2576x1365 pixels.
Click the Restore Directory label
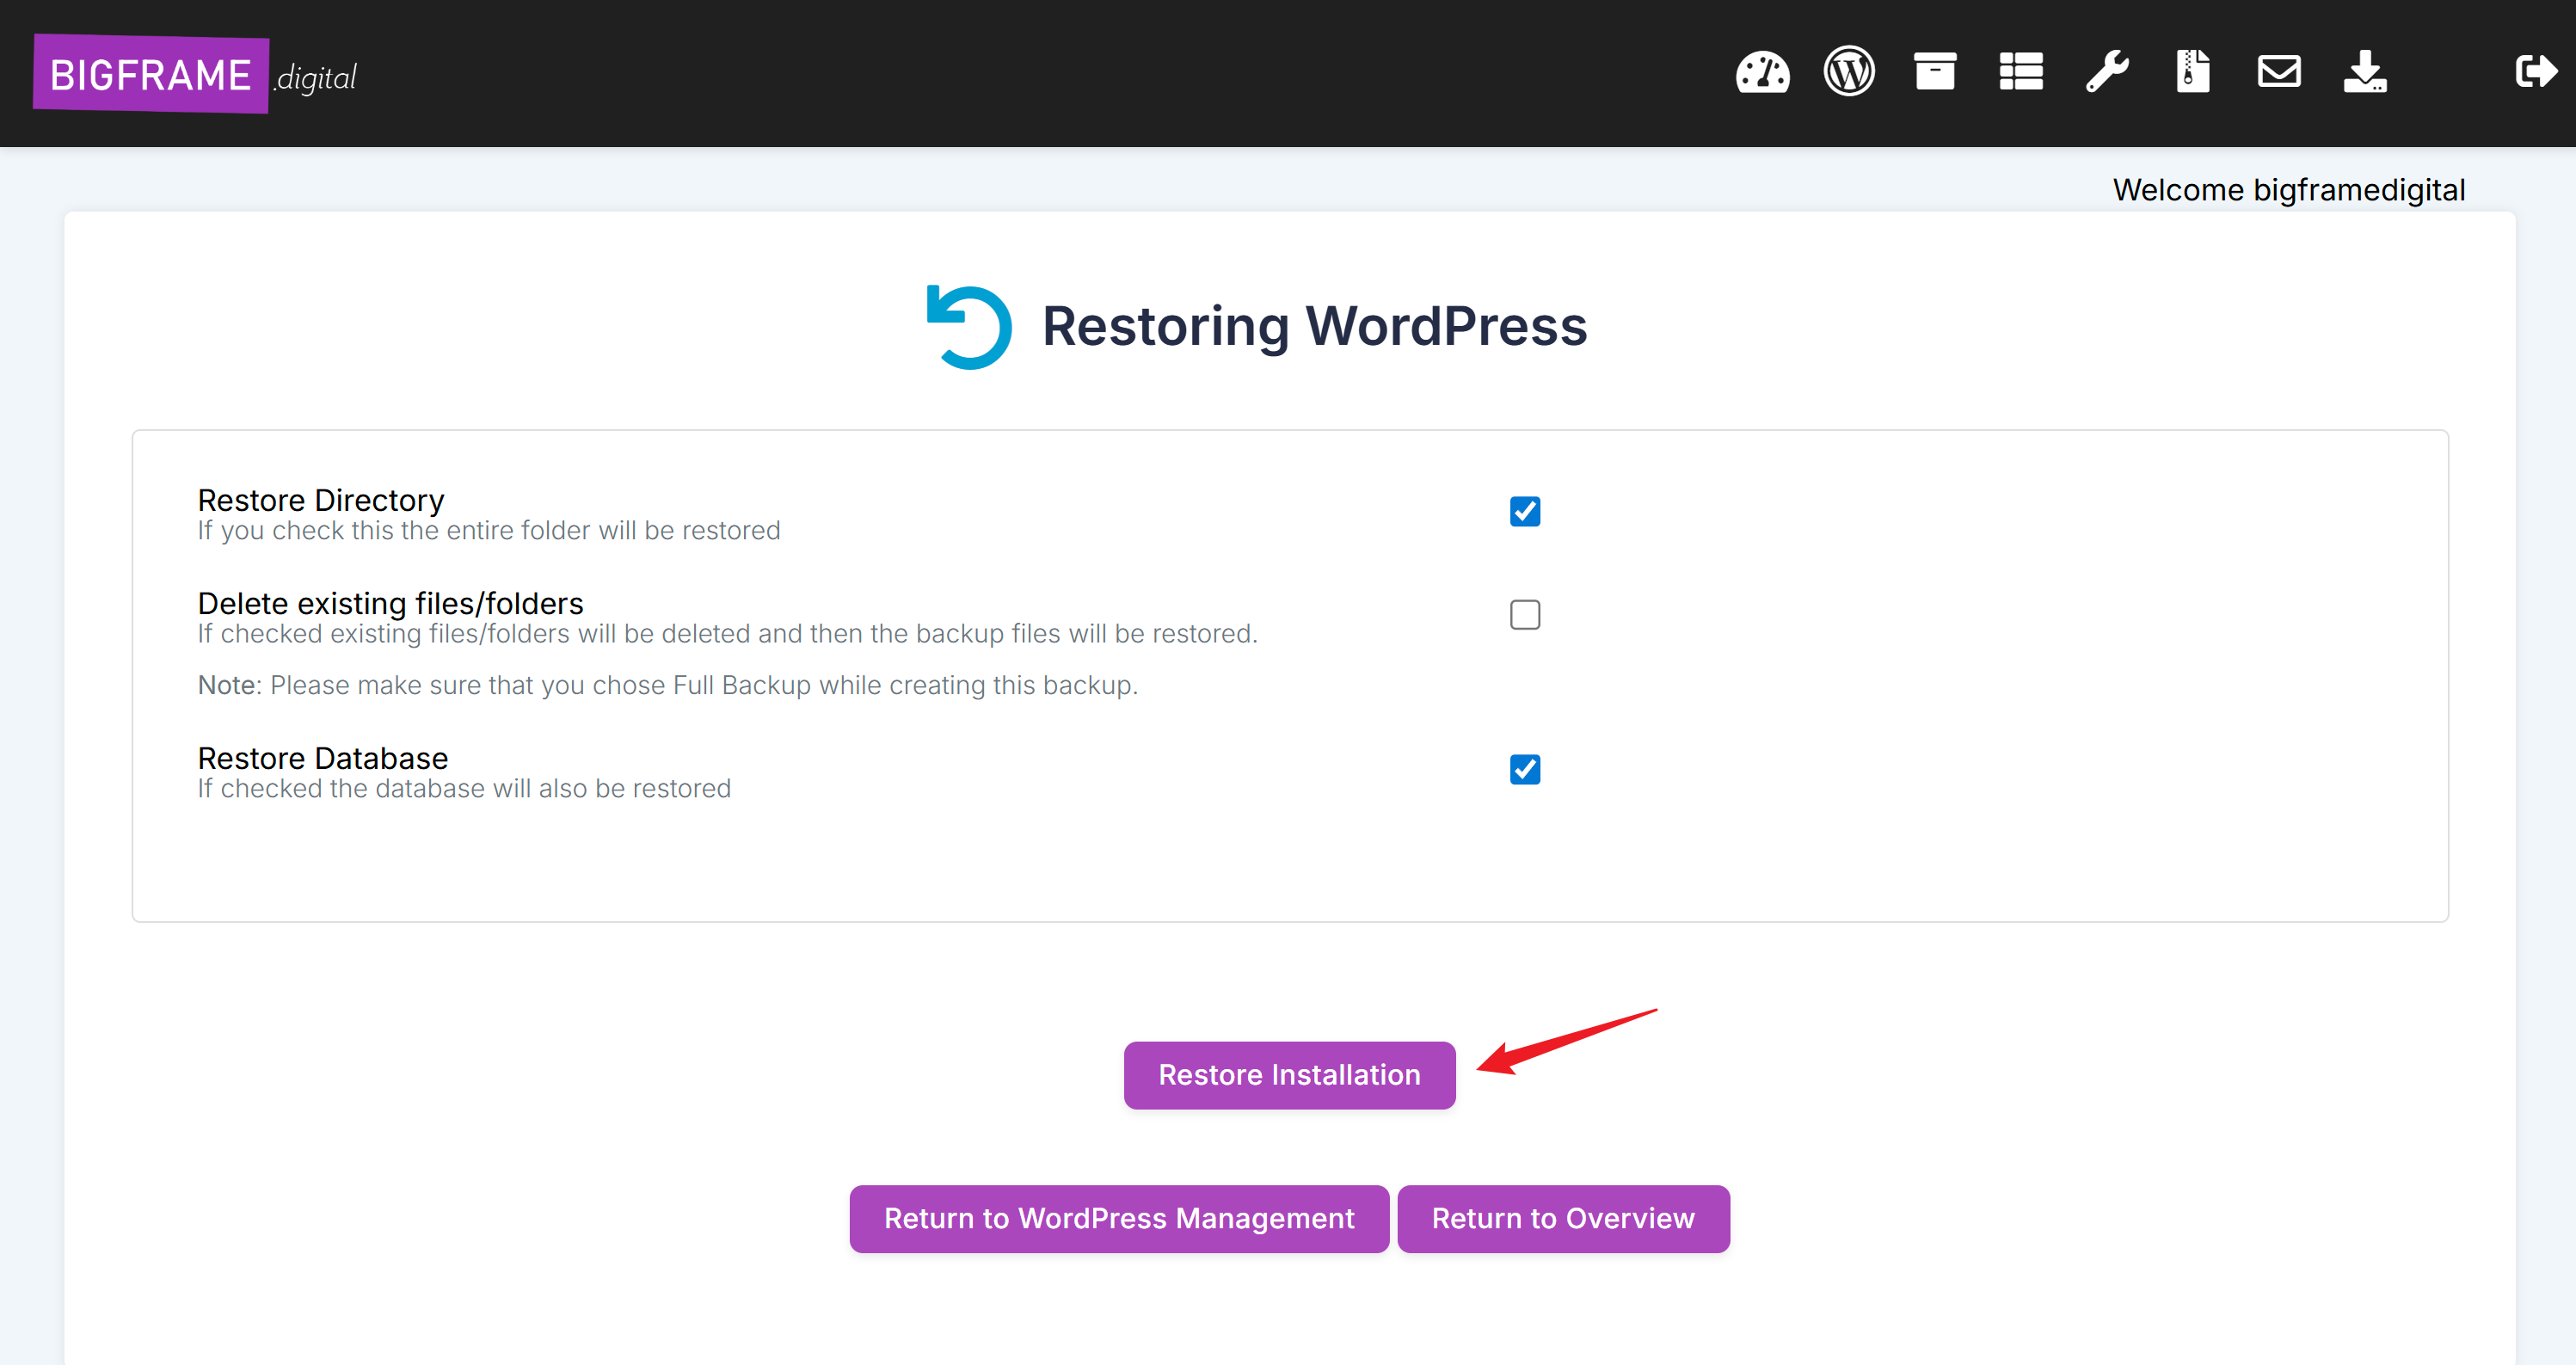[x=321, y=499]
